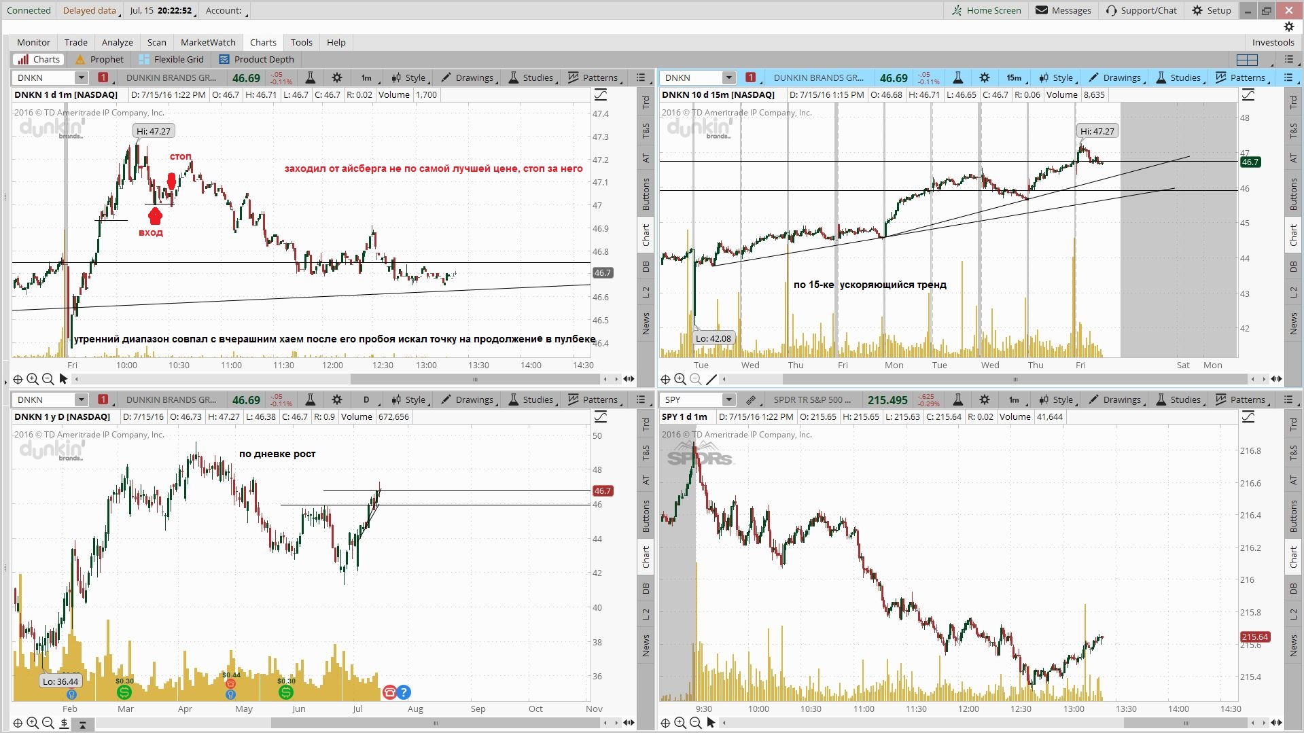Select pointer cursor tool below top-left 1m chart
1304x733 pixels.
tap(63, 379)
